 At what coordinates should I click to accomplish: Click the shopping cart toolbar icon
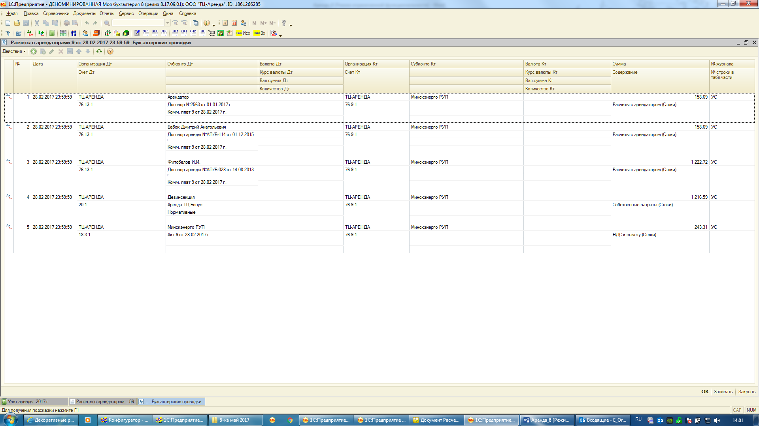point(211,34)
